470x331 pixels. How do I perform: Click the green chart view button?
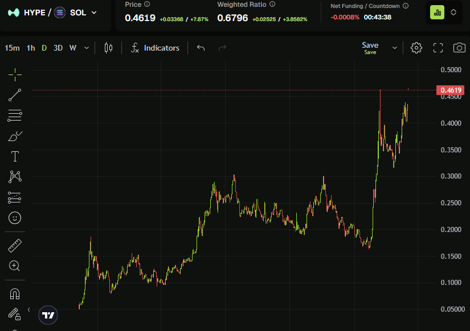438,13
